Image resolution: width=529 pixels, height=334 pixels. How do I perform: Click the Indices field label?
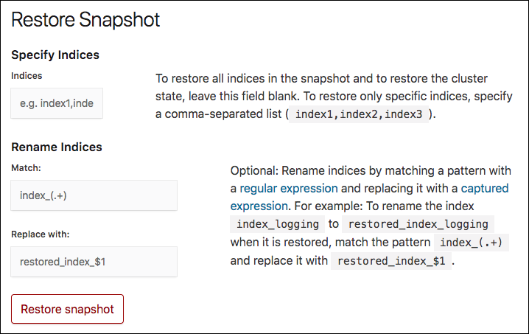[x=27, y=75]
